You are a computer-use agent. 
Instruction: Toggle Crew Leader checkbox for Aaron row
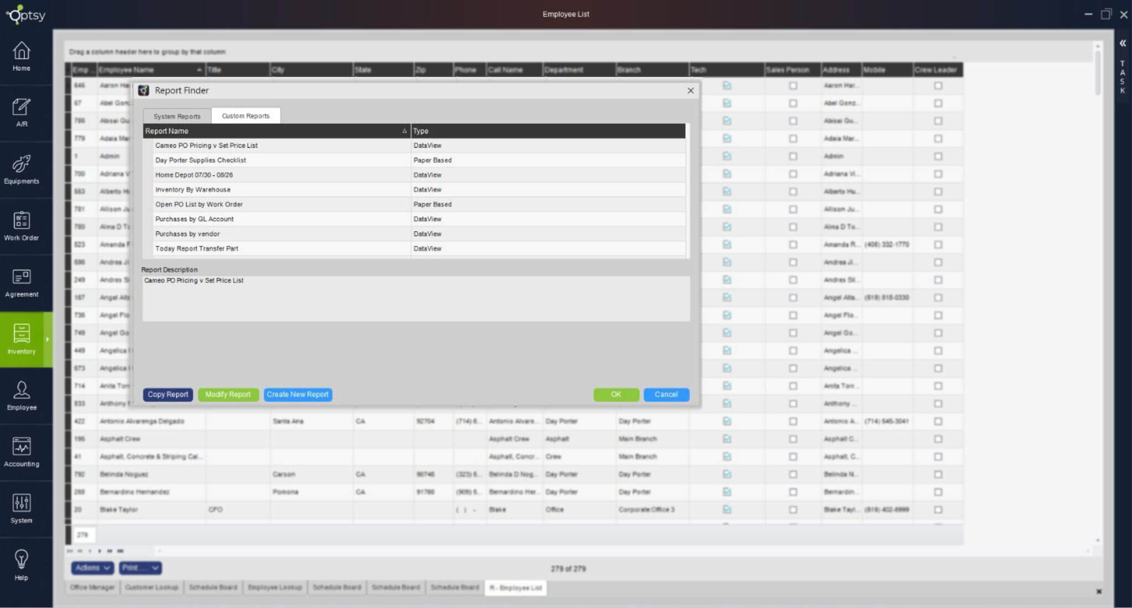click(x=938, y=86)
